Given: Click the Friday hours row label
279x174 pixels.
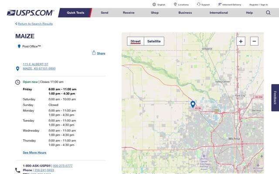Looking at the screenshot, I should coord(27,89).
